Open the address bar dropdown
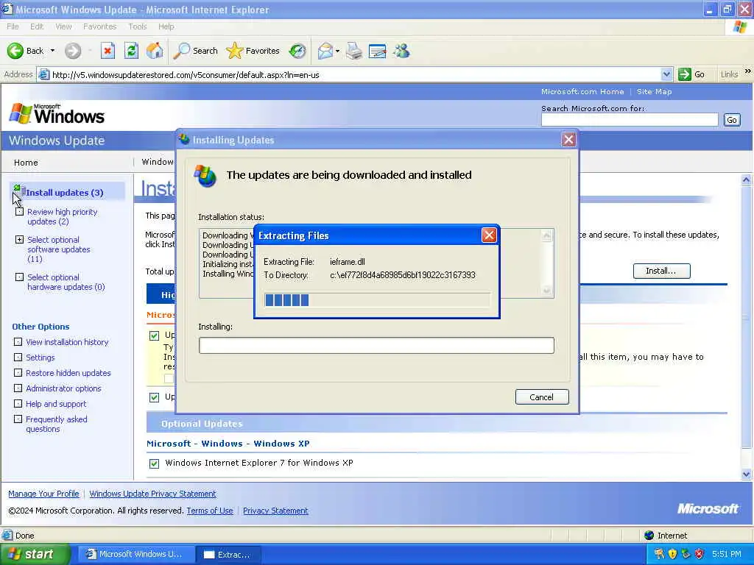The width and height of the screenshot is (754, 565). (x=666, y=74)
